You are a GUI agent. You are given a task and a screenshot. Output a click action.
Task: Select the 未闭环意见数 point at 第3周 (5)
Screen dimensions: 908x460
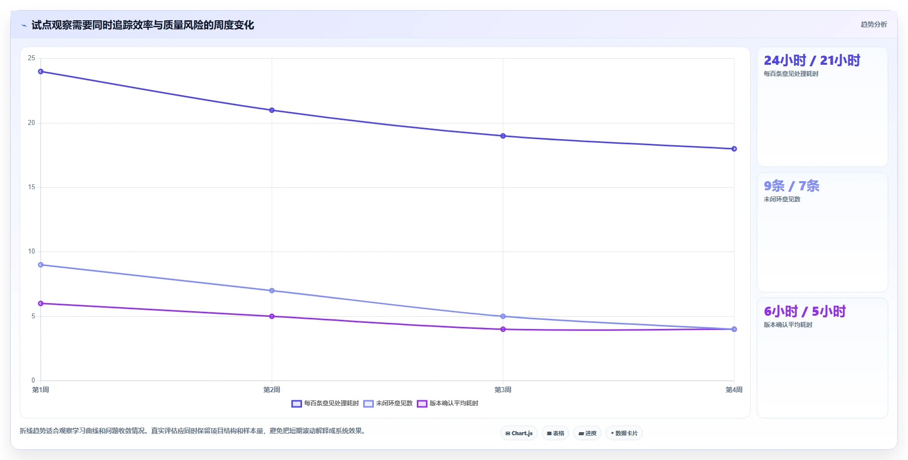[x=503, y=316]
